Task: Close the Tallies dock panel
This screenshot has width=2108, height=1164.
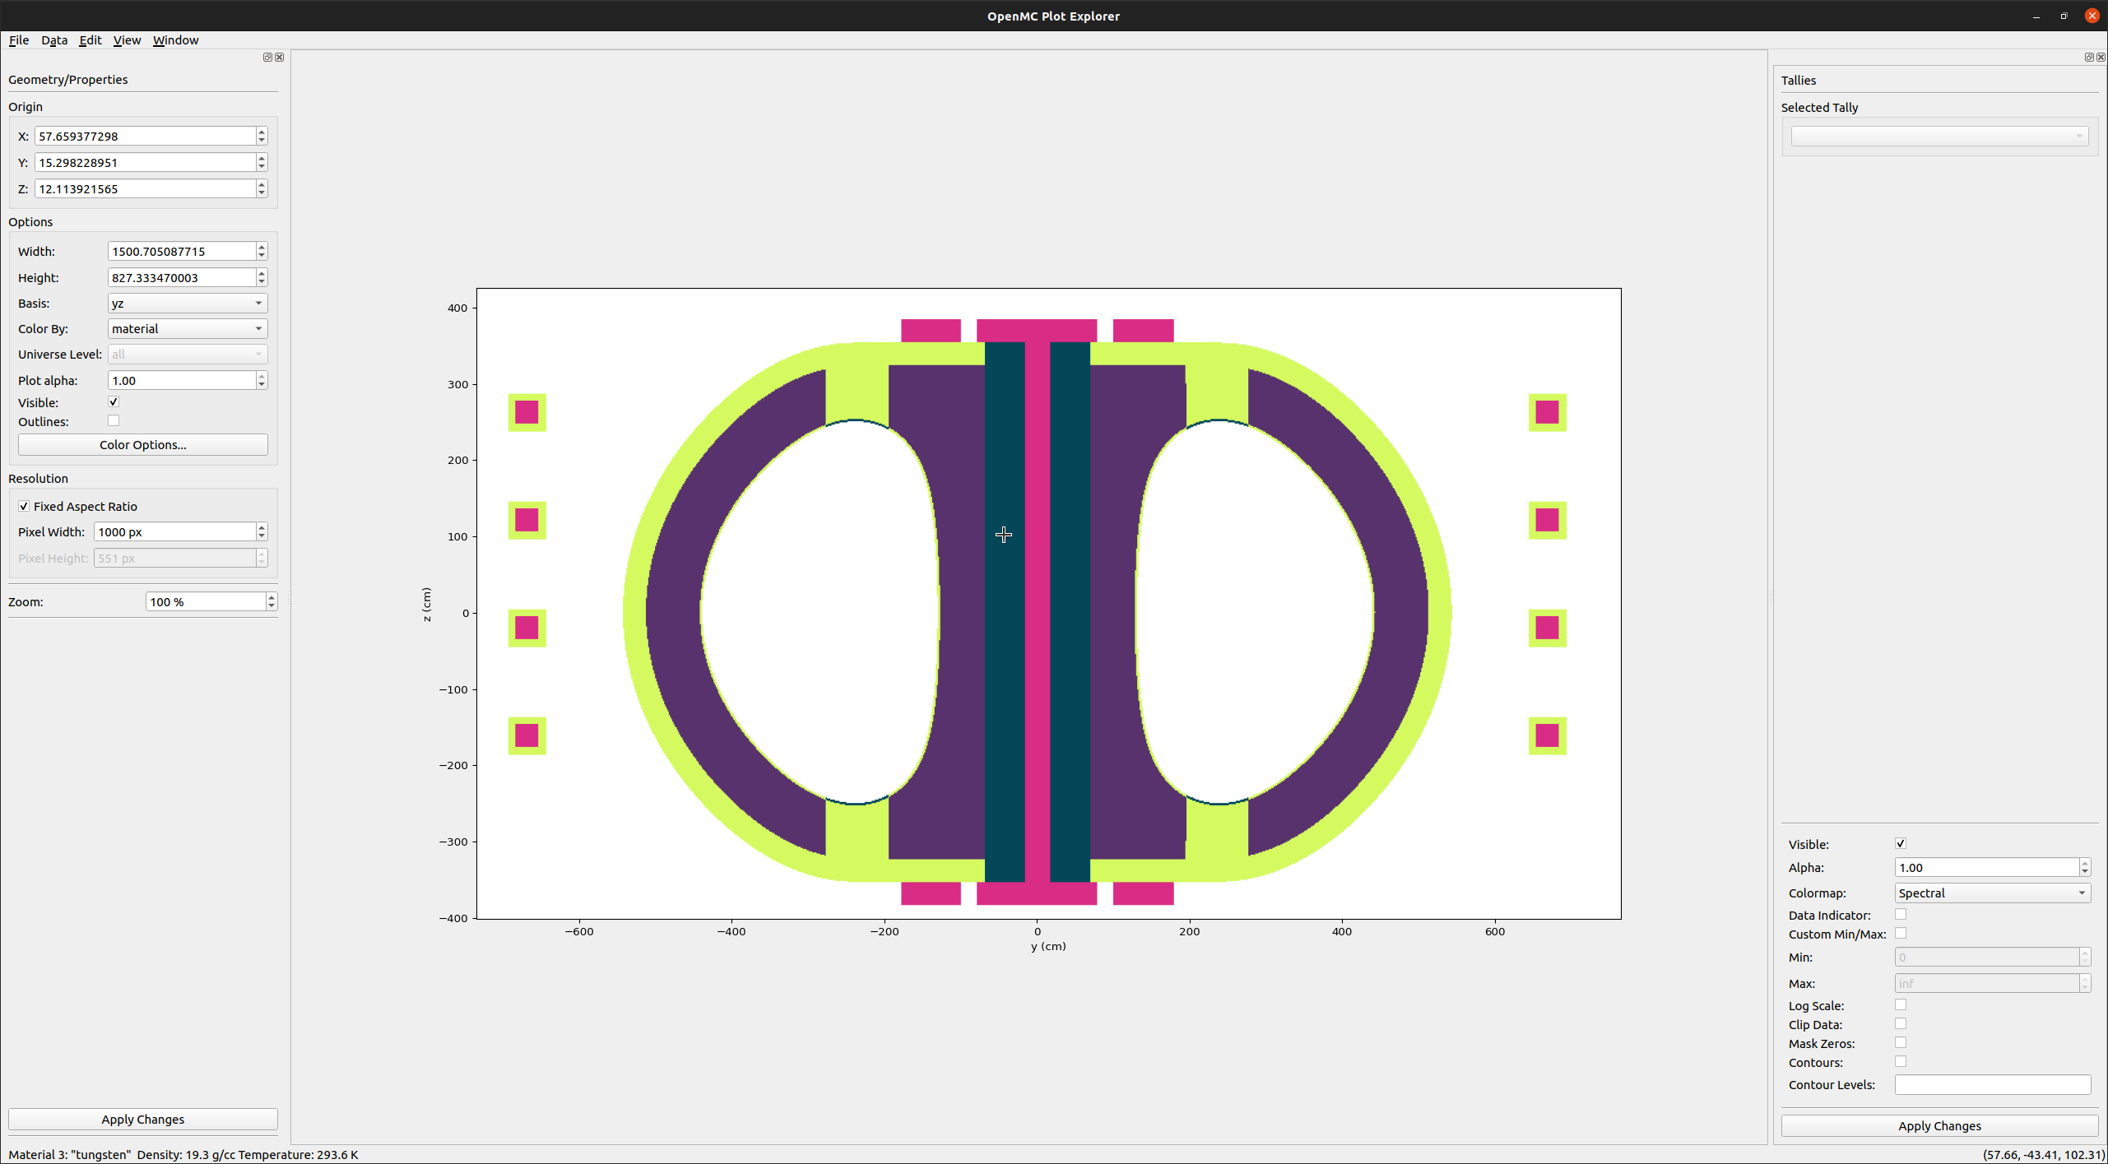Action: point(2101,57)
